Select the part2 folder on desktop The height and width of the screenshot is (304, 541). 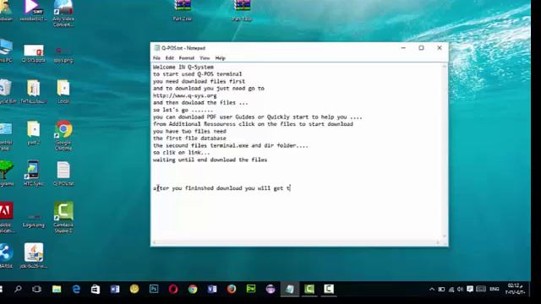[34, 133]
